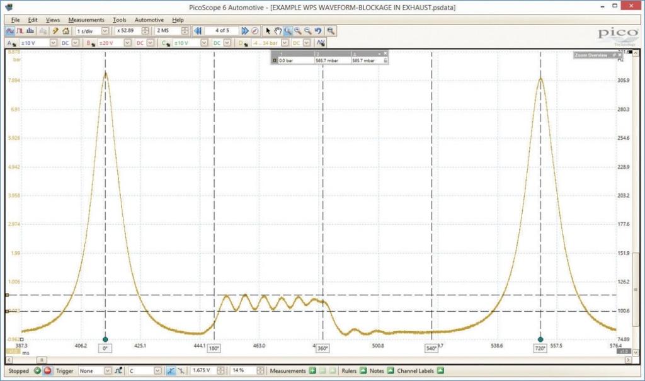Close the ruler legend box
Viewport: 645px width, 381px height.
click(385, 54)
